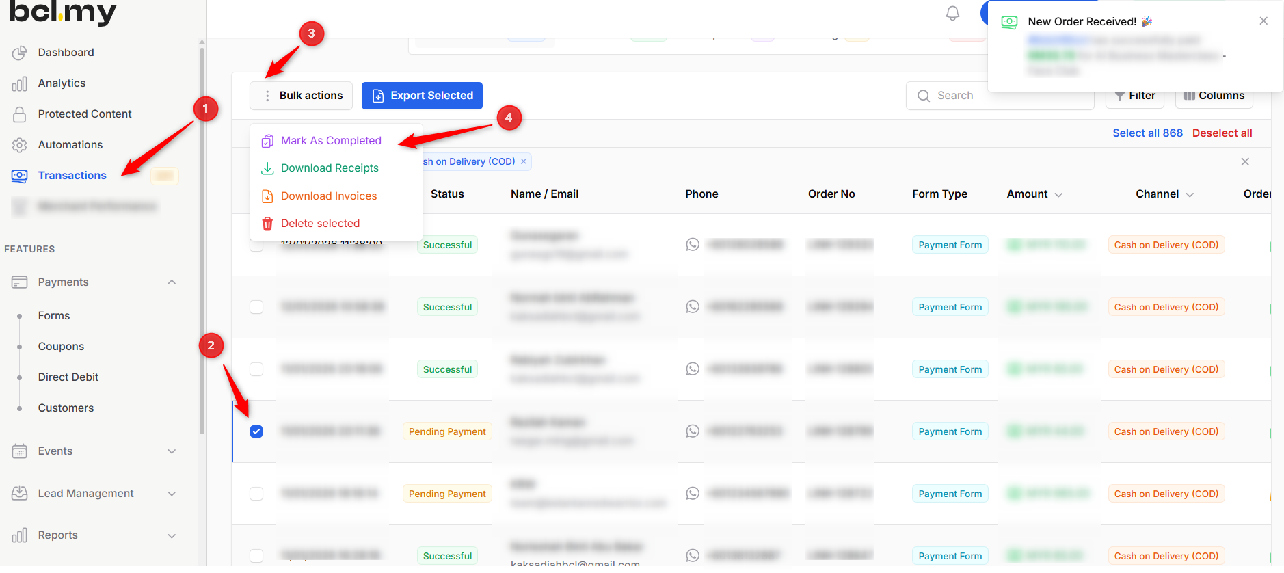Check the second transaction row checkbox
Image resolution: width=1284 pixels, height=573 pixels.
pyautogui.click(x=256, y=307)
